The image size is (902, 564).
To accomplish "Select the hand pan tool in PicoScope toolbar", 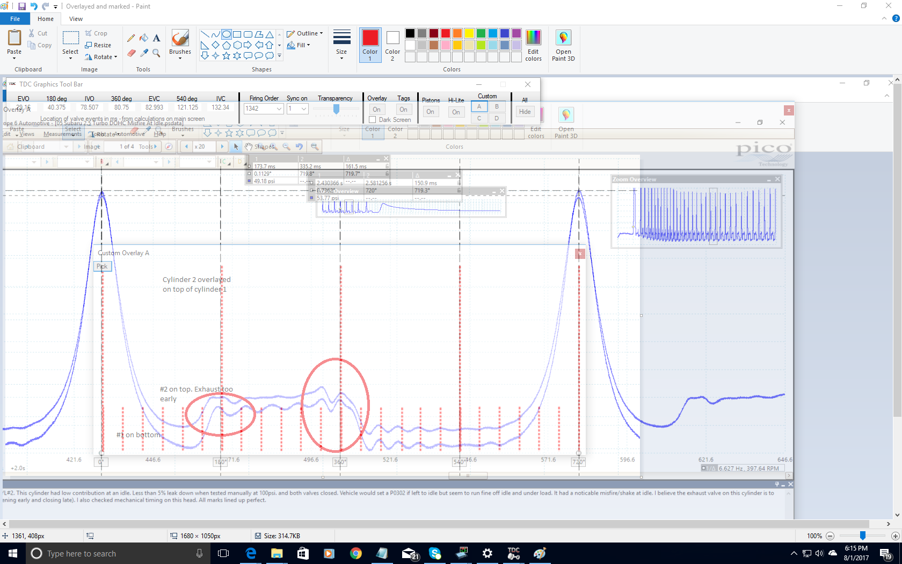I will (x=249, y=147).
